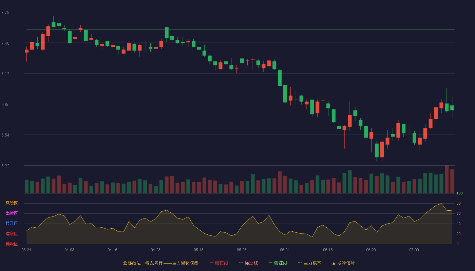The width and height of the screenshot is (475, 271).
Task: Click the orange 80 indicator axis value
Action: pos(458,203)
